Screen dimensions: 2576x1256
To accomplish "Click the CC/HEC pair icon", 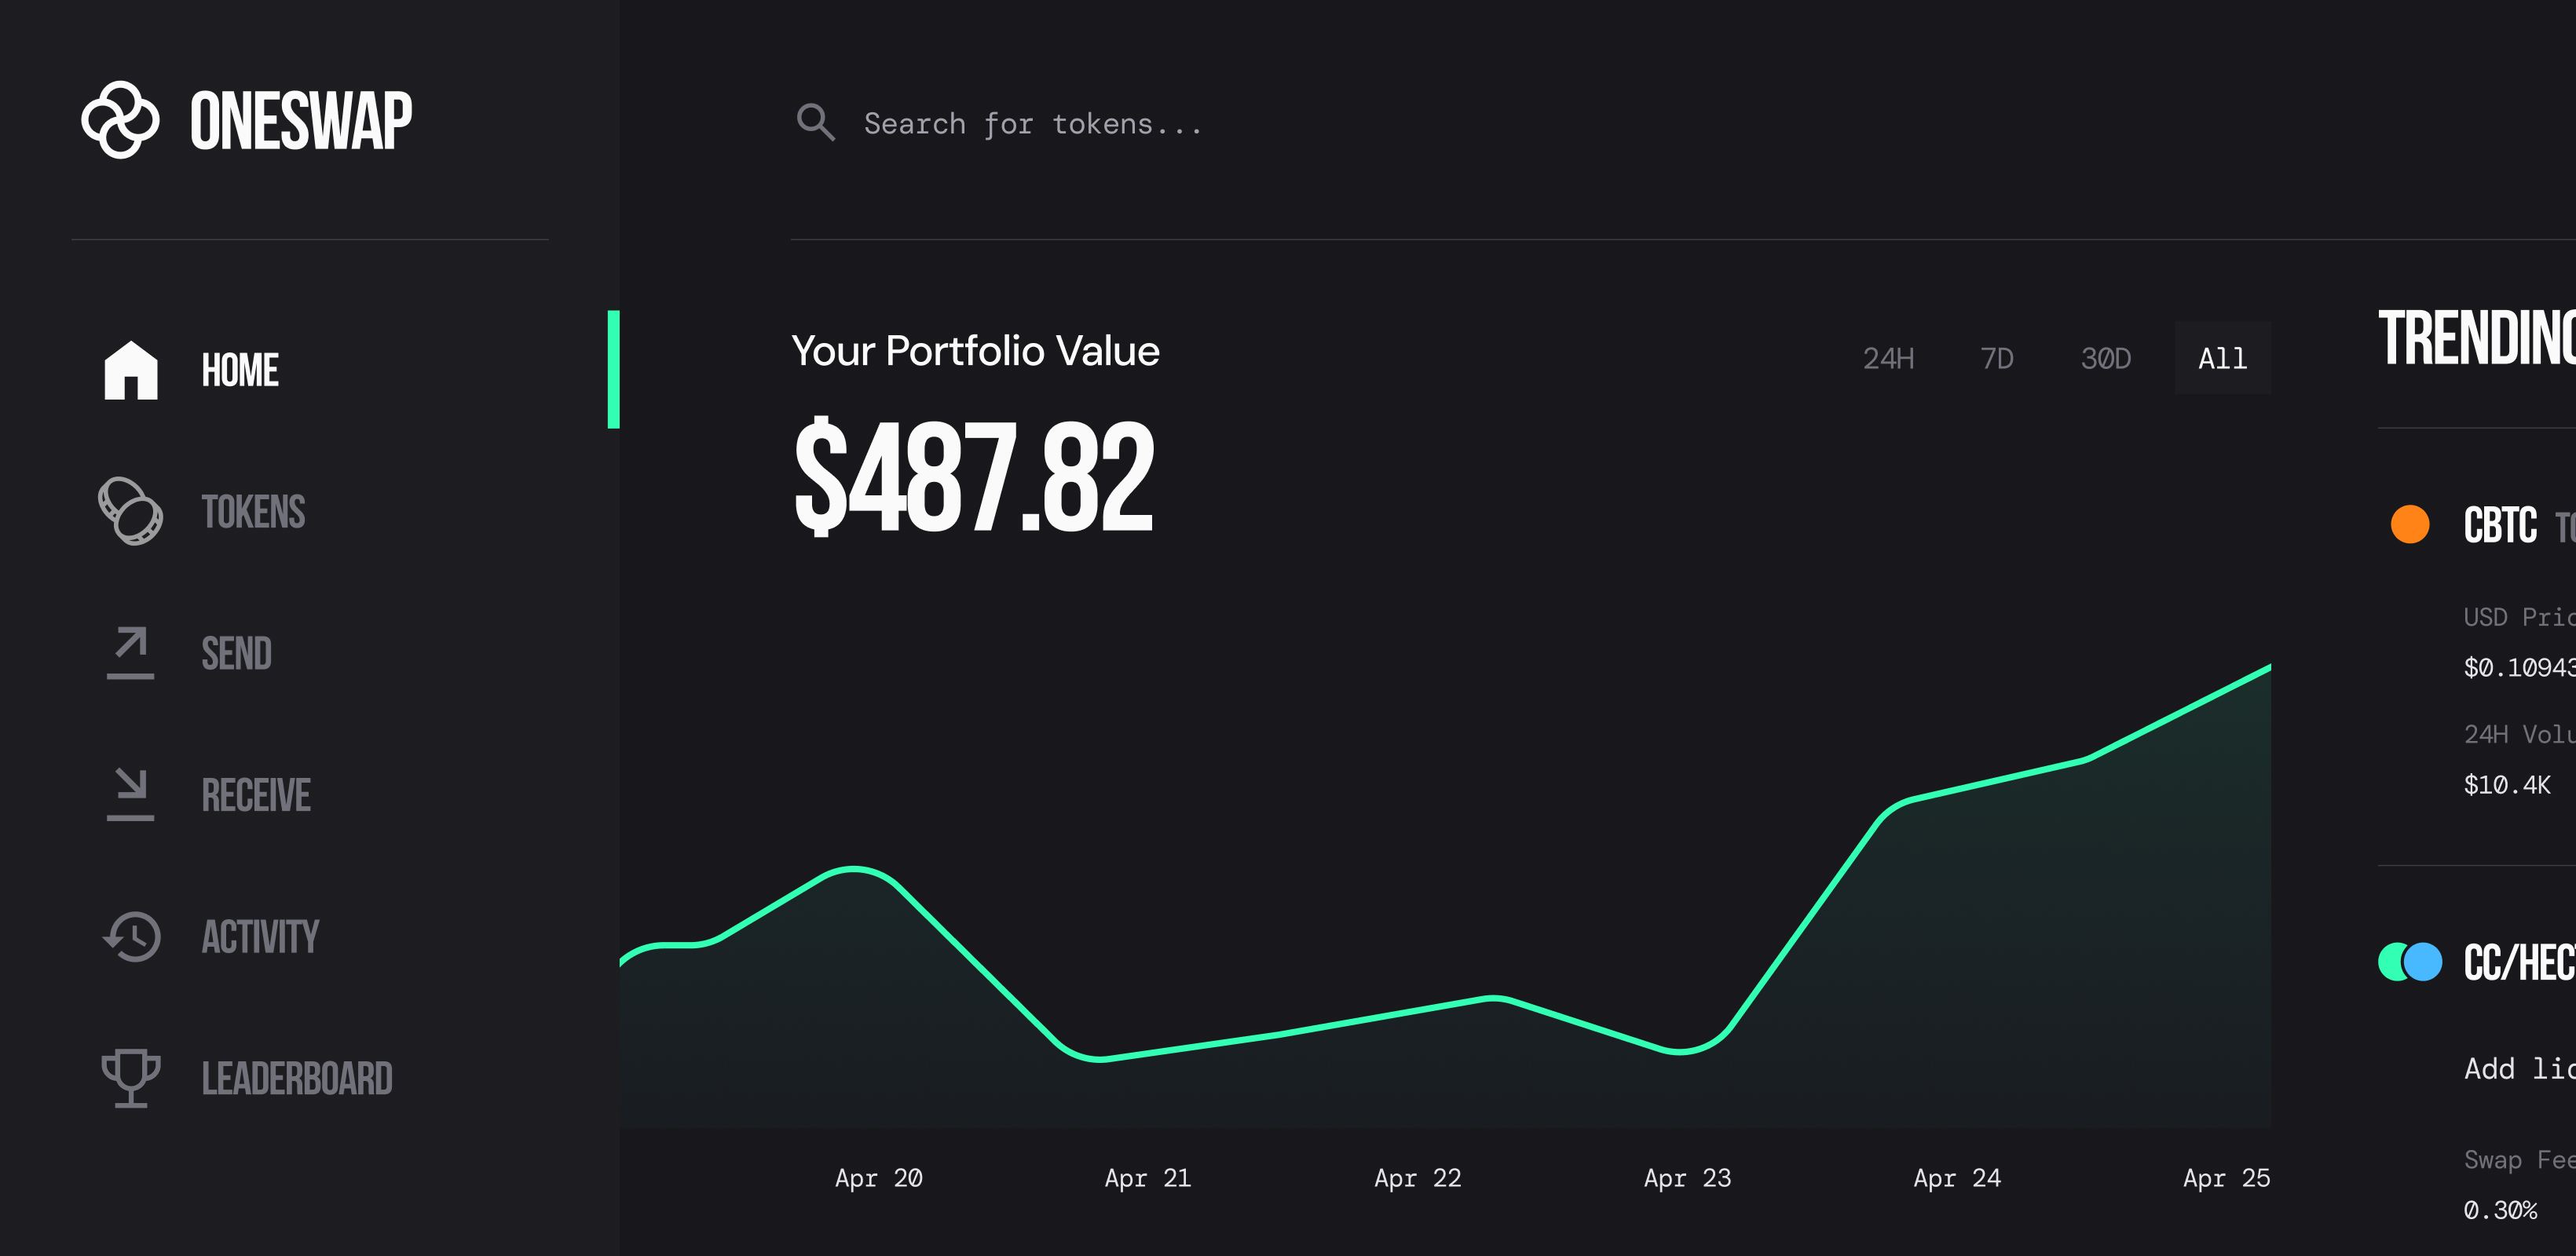I will point(2410,962).
